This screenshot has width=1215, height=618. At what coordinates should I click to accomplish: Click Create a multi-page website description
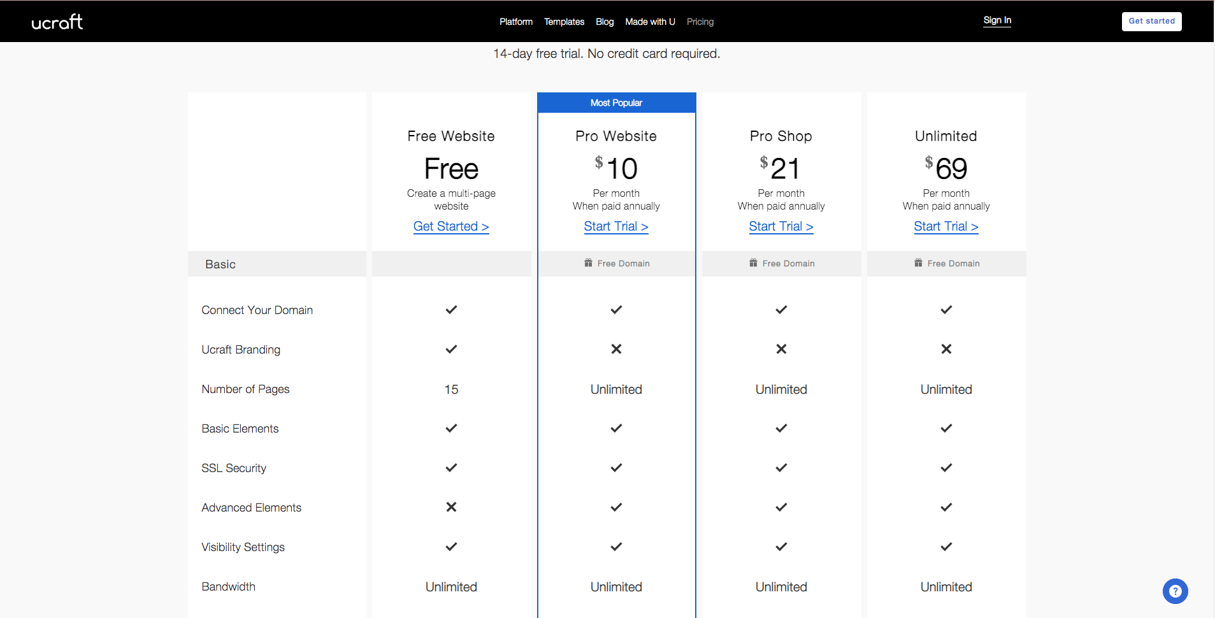451,199
